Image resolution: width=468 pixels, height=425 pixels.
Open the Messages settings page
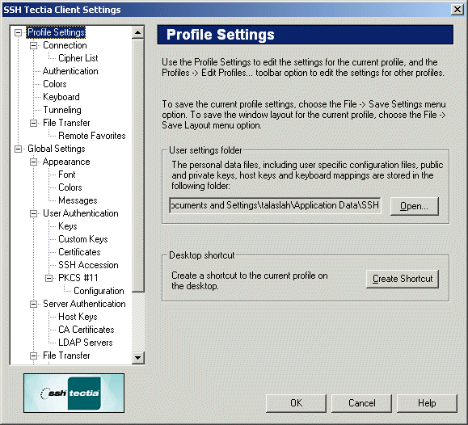pyautogui.click(x=78, y=200)
